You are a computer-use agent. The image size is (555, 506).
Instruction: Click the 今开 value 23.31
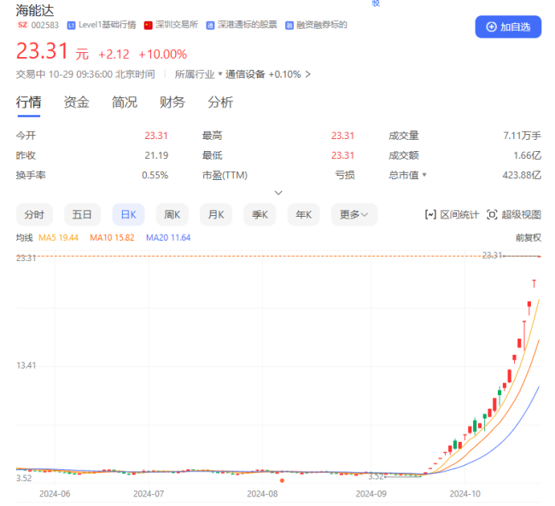[x=156, y=136]
